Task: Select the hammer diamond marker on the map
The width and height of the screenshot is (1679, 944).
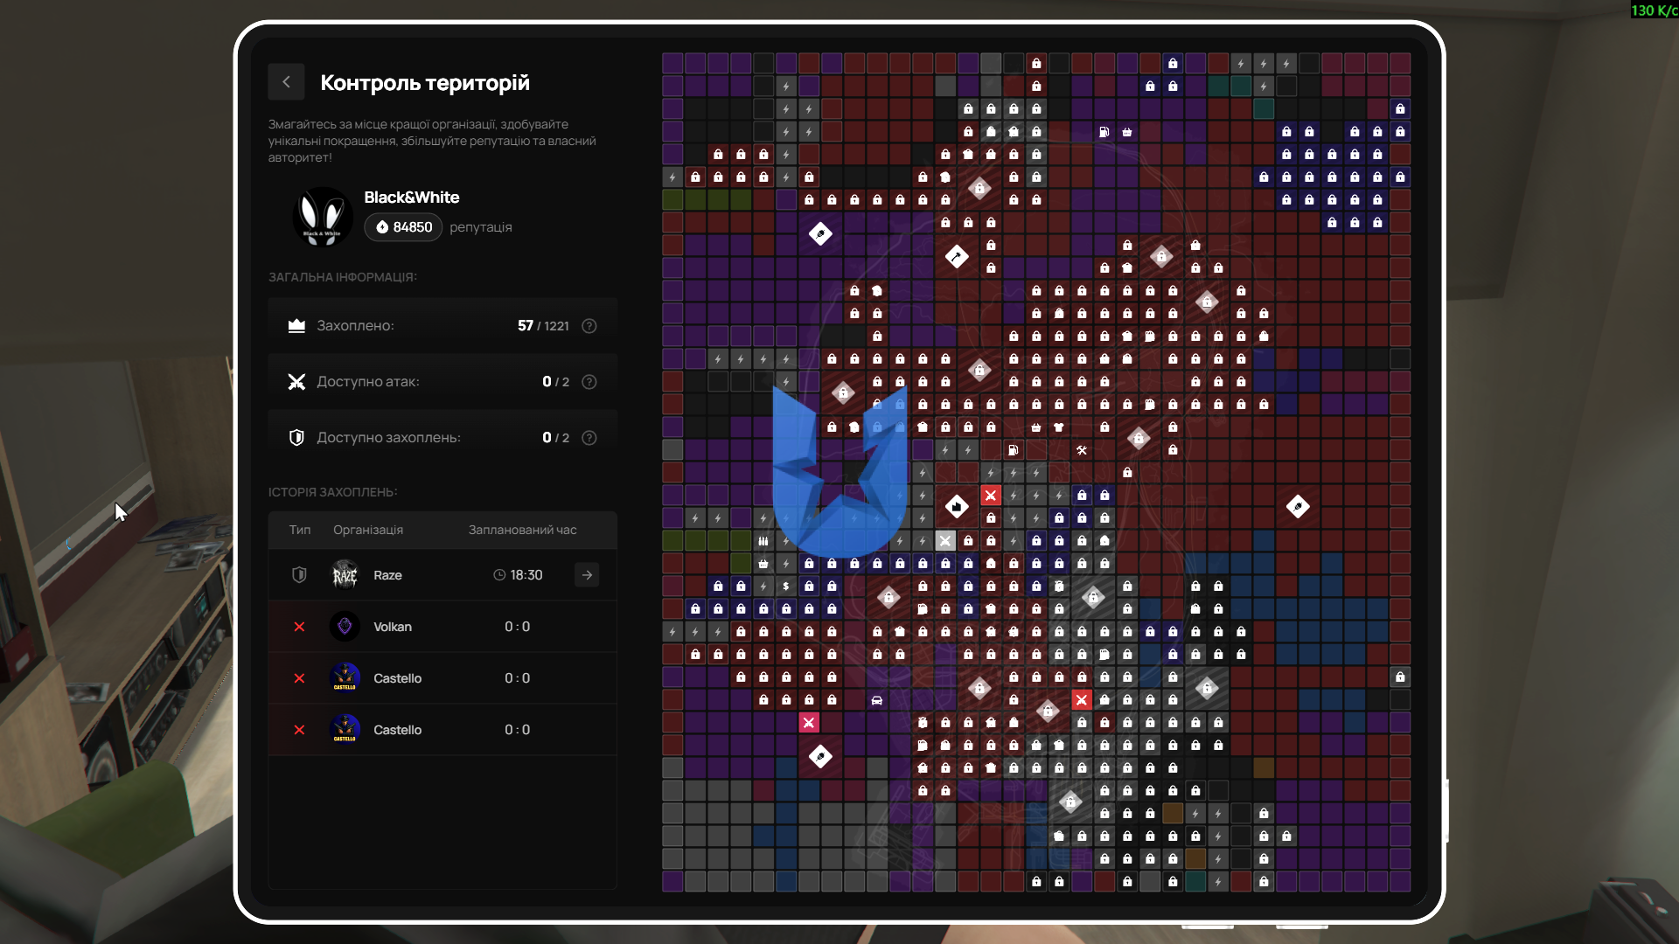Action: pyautogui.click(x=957, y=257)
